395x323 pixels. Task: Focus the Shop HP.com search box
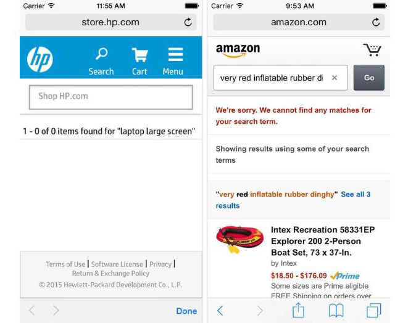tap(111, 97)
